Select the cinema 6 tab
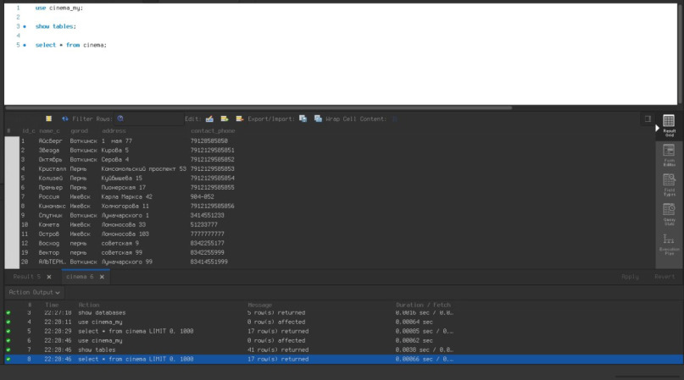This screenshot has width=684, height=380. coord(80,277)
